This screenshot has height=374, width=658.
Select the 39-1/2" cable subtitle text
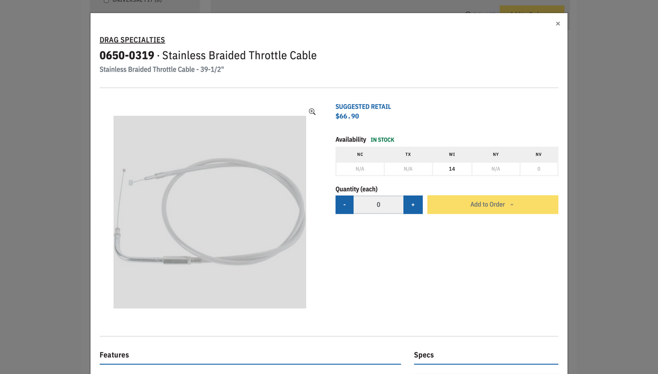click(x=162, y=69)
